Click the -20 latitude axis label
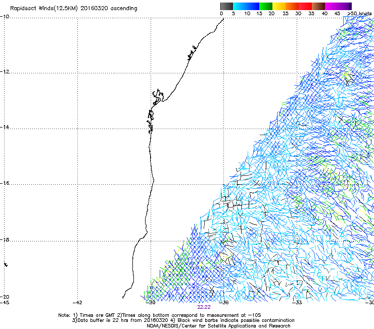 5,297
